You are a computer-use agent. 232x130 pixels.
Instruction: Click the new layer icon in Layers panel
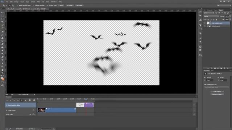tap(224, 68)
